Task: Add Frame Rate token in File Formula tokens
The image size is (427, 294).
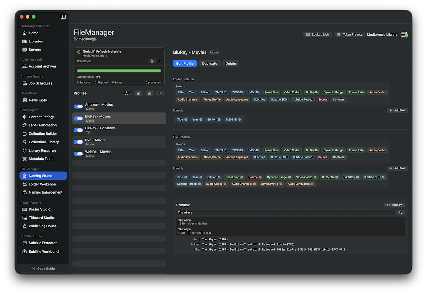Action: pos(356,150)
